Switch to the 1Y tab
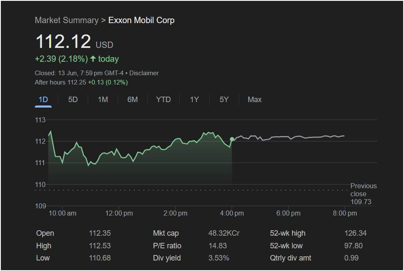 point(194,100)
